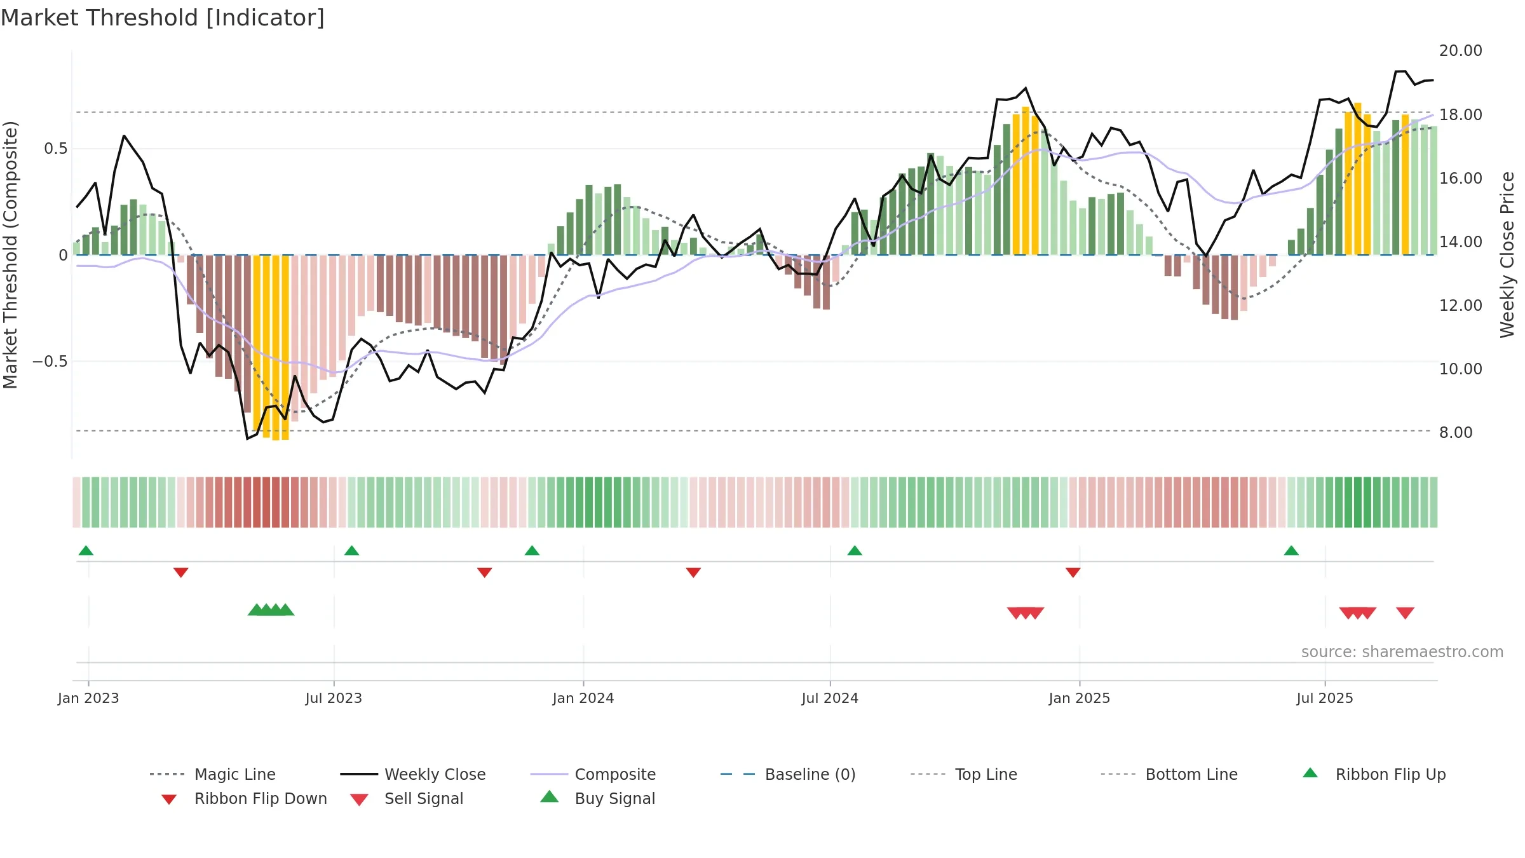Click the lone final red sell signal marker

click(1406, 613)
